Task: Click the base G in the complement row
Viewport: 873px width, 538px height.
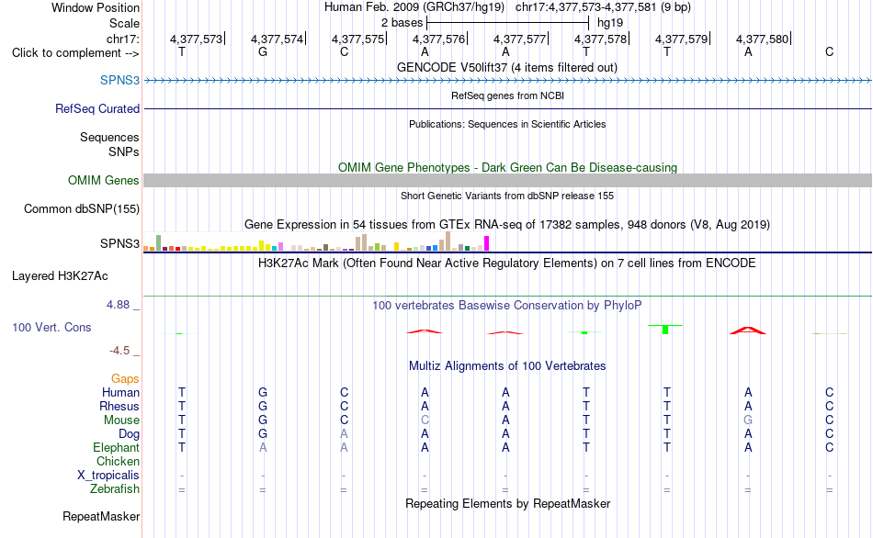Action: 263,51
